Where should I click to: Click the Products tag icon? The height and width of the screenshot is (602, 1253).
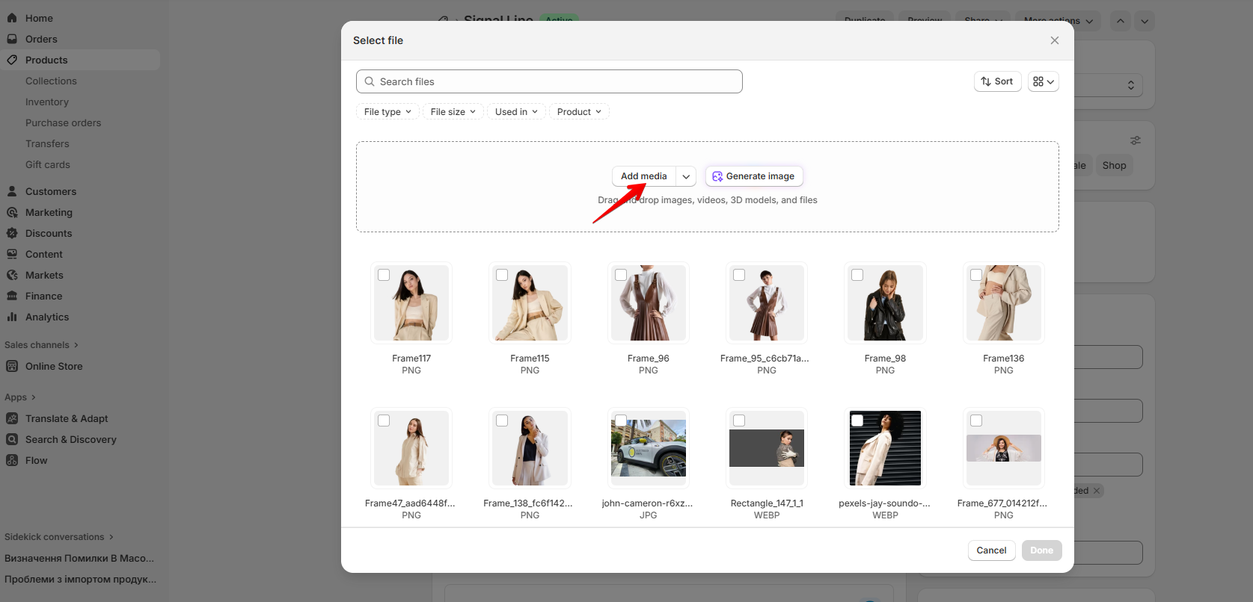(12, 60)
